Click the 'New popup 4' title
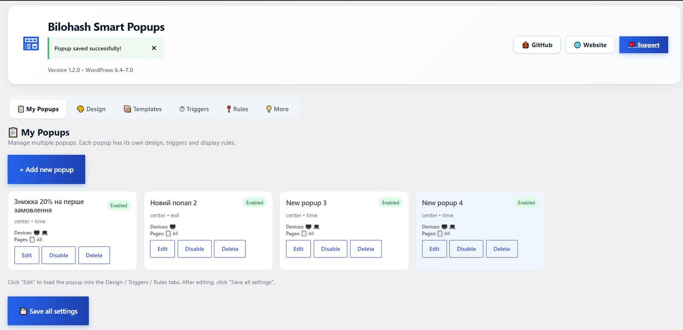 (442, 203)
